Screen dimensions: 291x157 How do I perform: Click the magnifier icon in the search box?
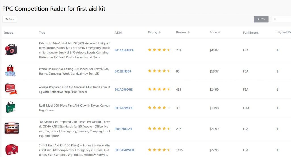[x=275, y=19]
